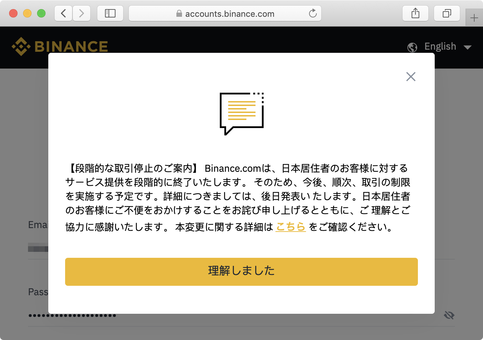Open the こちら details link

(x=290, y=227)
